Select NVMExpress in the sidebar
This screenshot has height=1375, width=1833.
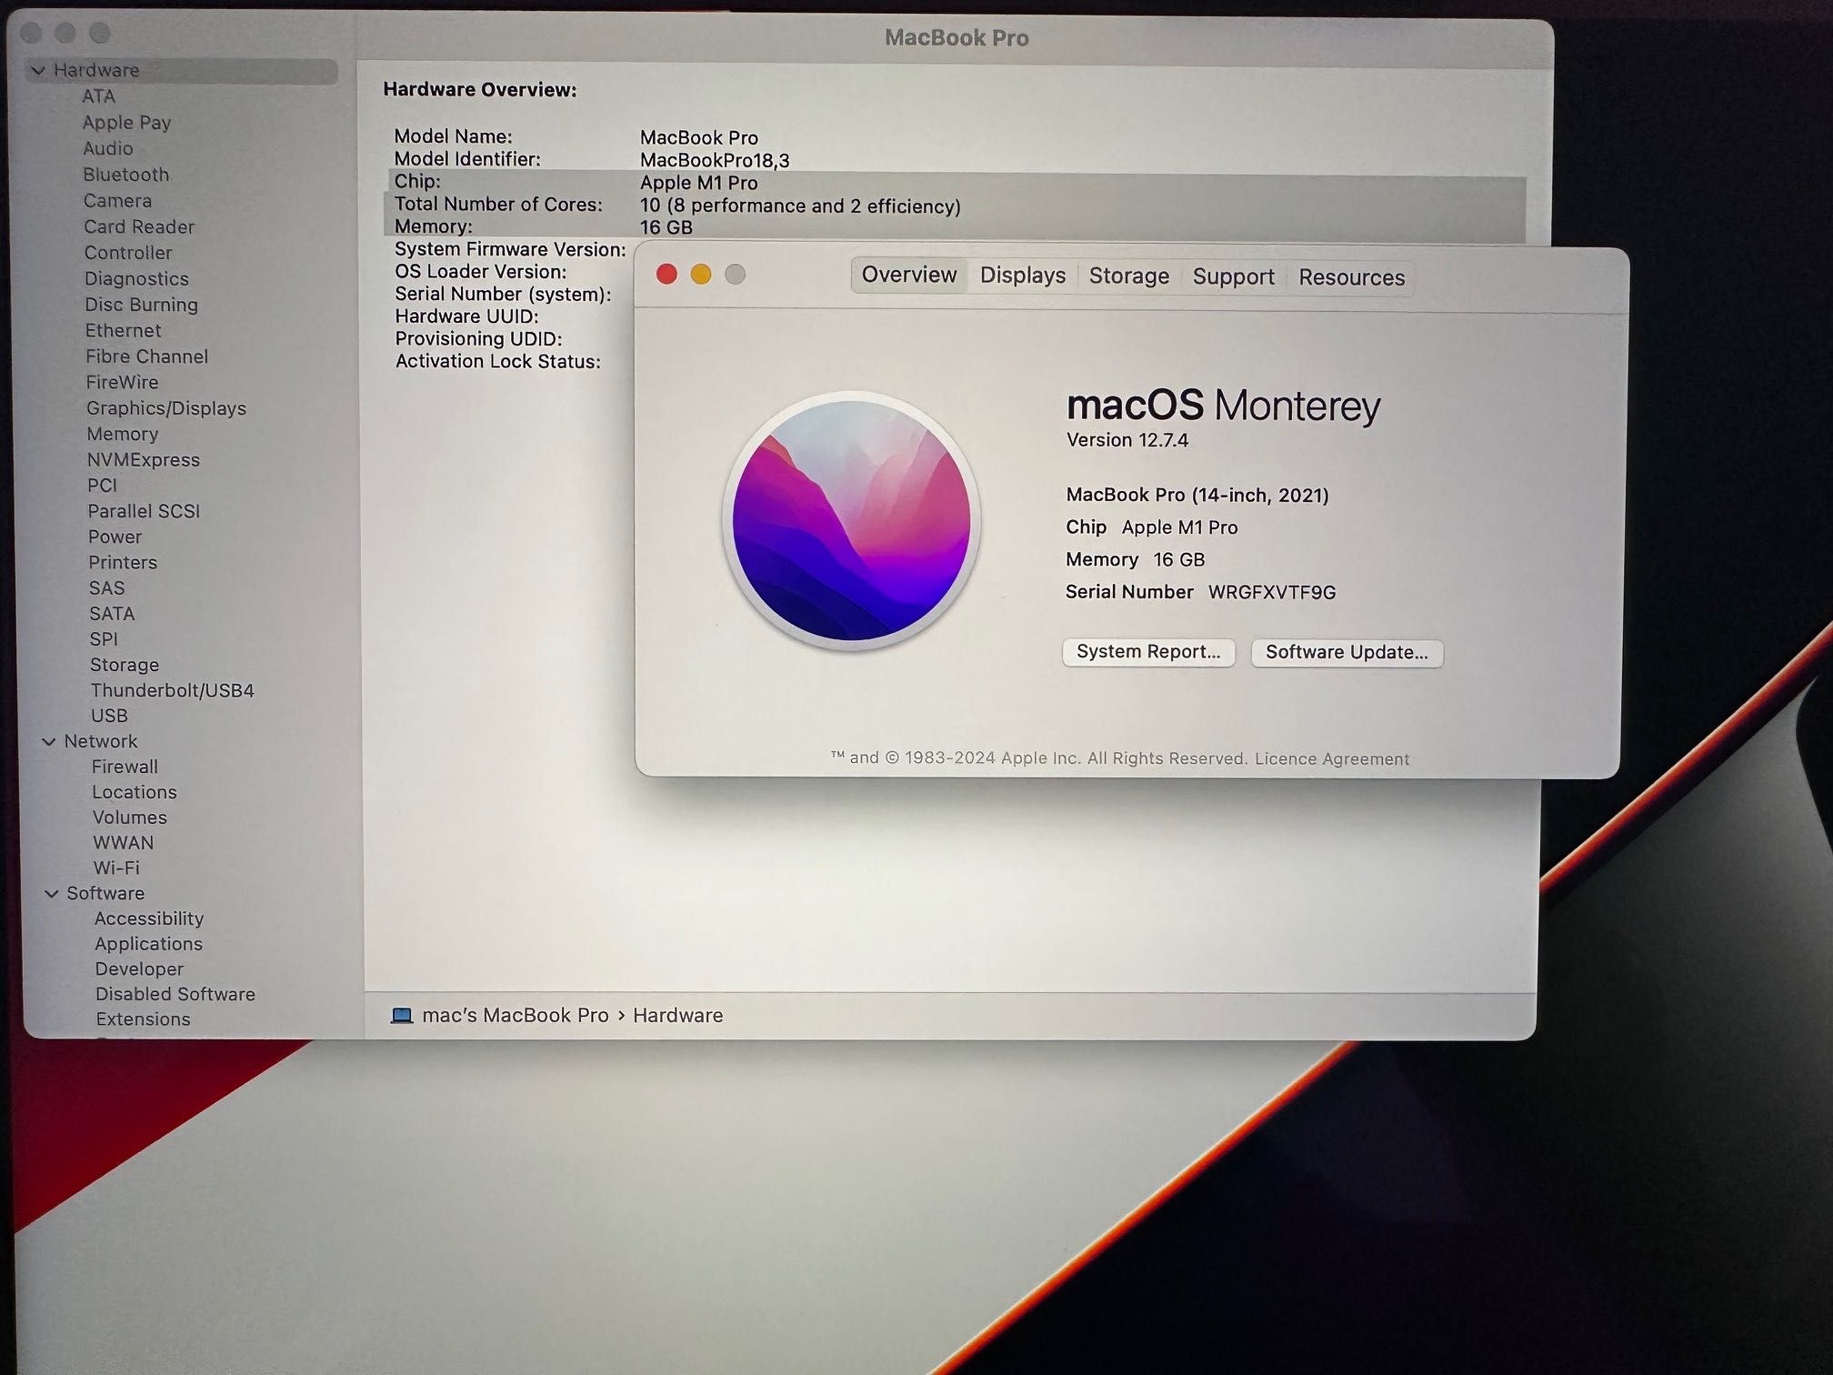coord(143,460)
